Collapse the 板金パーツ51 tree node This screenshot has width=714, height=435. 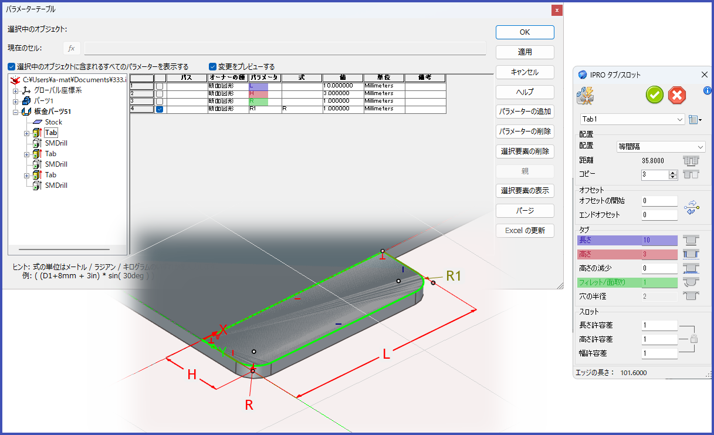(x=16, y=112)
